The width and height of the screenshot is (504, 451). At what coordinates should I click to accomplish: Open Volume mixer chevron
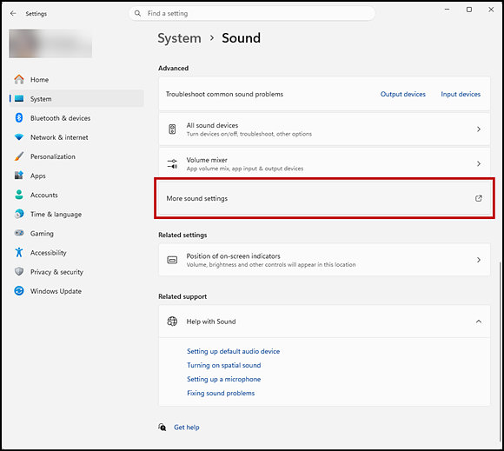click(479, 163)
